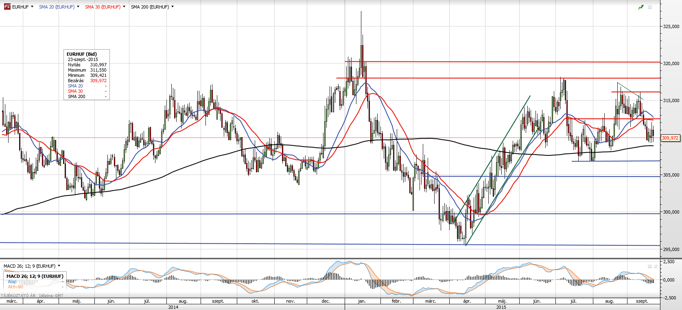Click SMA 200 row inside the info box
The image size is (682, 310).
click(x=87, y=96)
